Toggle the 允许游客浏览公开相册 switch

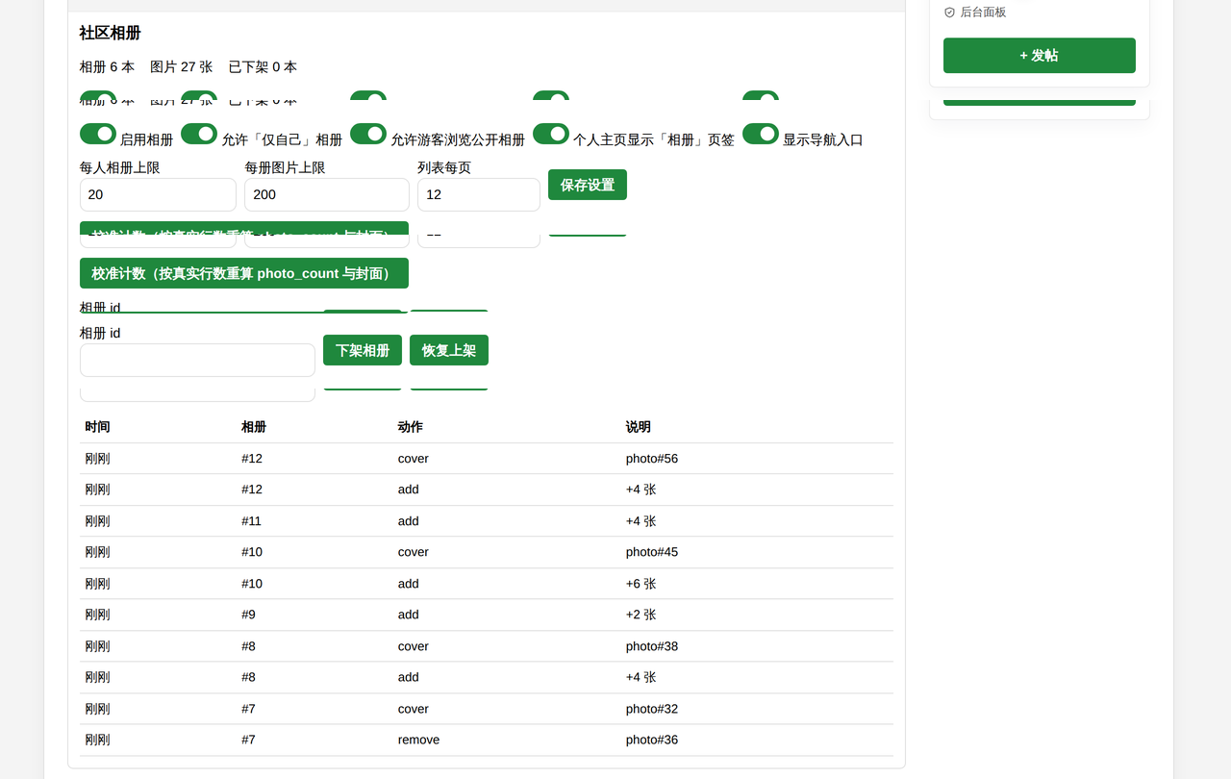pos(368,134)
